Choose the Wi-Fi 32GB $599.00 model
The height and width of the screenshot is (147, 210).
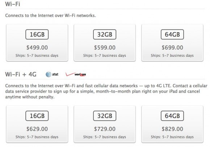point(105,43)
